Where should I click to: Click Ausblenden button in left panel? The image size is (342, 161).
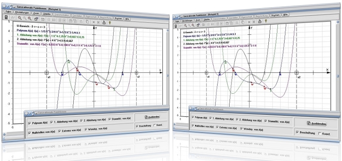click(x=152, y=117)
